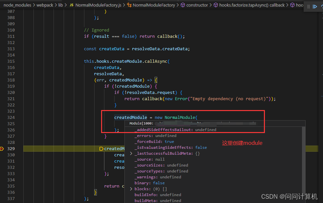This screenshot has height=203, width=323.
Task: Grab the debug toolbar drag handle
Action: [308, 7]
